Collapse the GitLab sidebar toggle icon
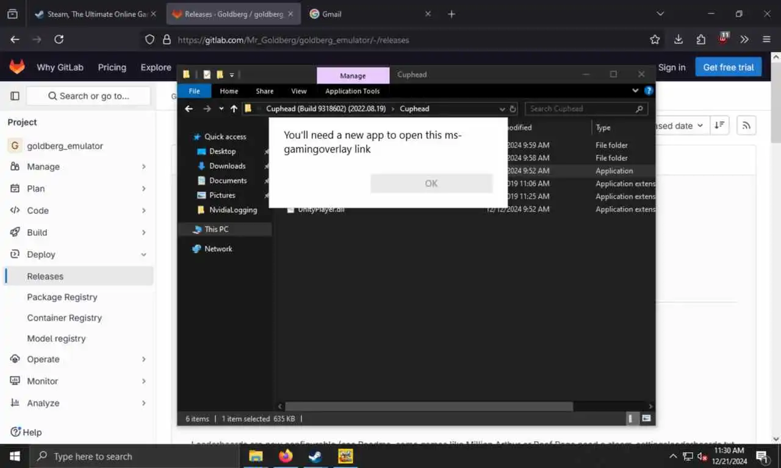Image resolution: width=781 pixels, height=468 pixels. pos(15,96)
